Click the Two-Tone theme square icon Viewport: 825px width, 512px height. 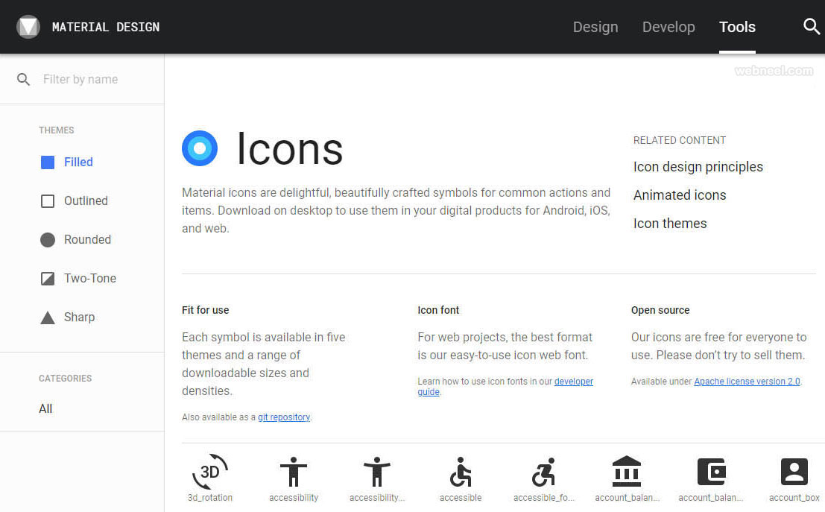(48, 279)
